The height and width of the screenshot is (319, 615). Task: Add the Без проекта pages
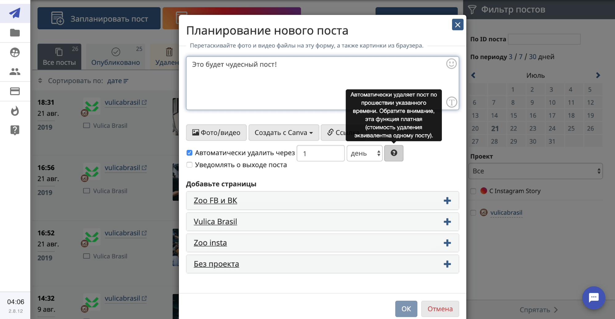pyautogui.click(x=447, y=264)
